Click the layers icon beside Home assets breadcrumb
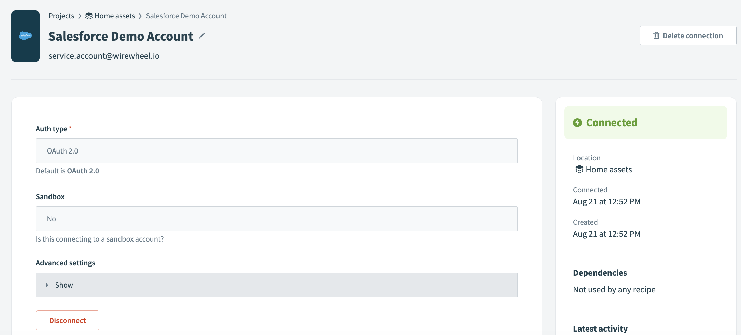The width and height of the screenshot is (741, 335). 89,16
